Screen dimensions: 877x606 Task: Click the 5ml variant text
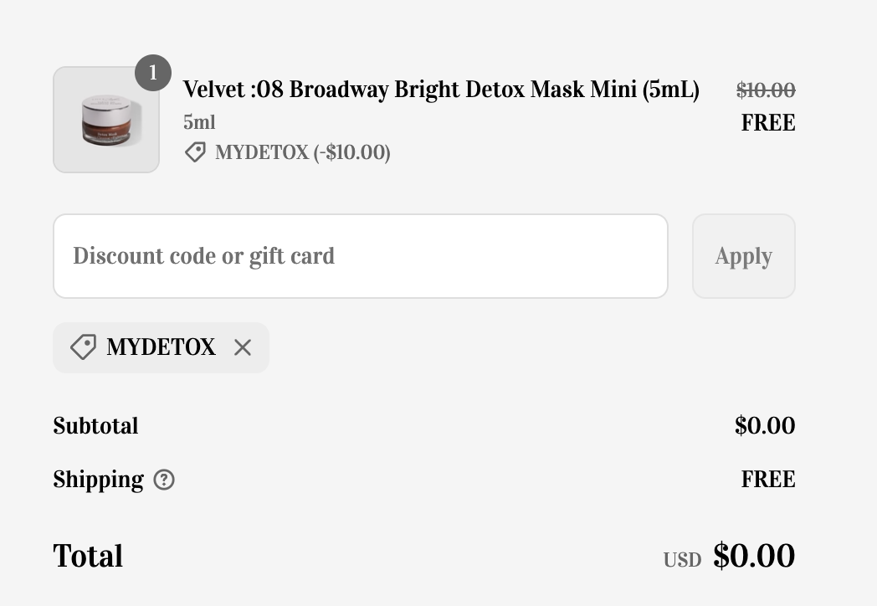click(x=199, y=122)
